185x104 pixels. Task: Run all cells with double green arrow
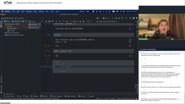tap(77, 21)
